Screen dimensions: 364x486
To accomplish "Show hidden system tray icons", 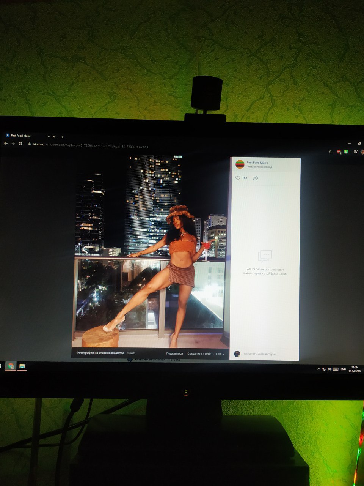I will click(x=319, y=369).
